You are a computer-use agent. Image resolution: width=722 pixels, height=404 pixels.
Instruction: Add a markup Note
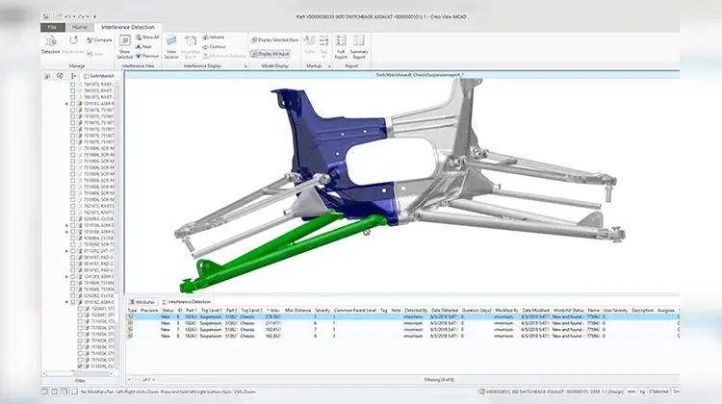point(309,44)
